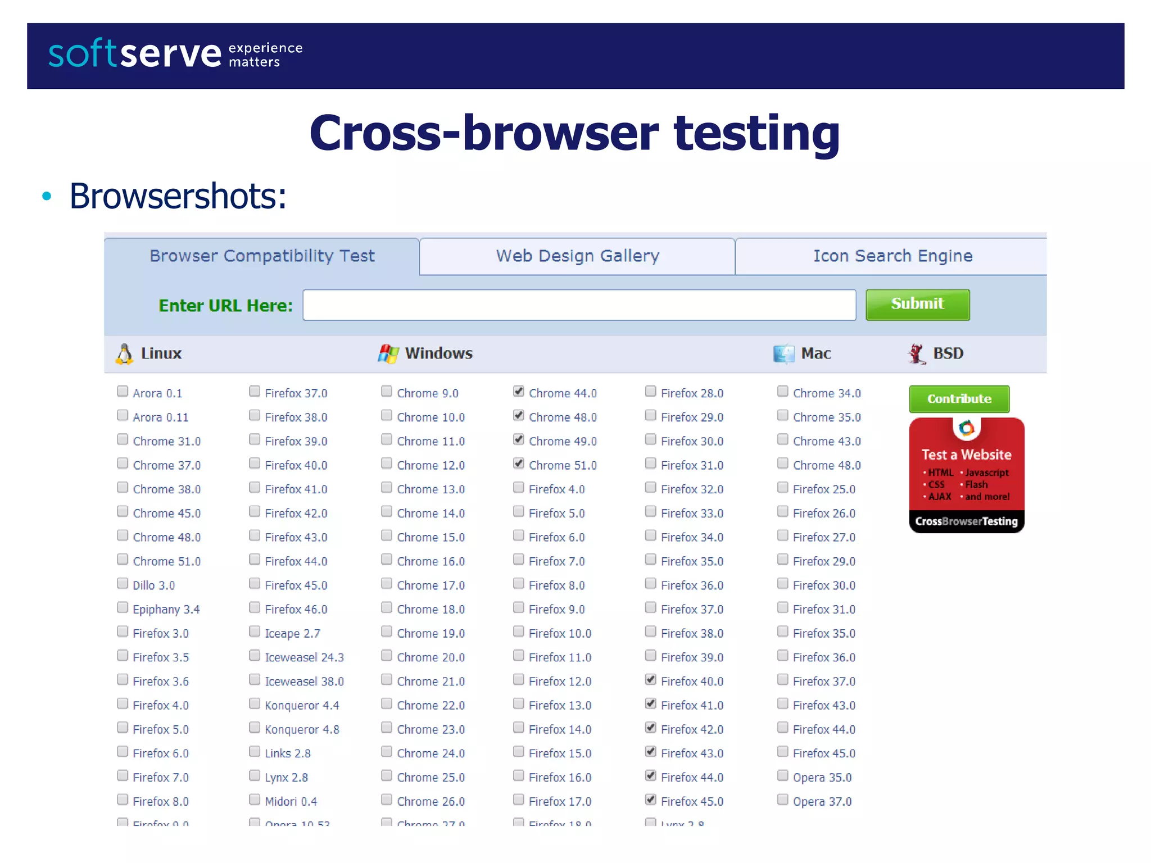Click the Iceweasel 38.0 label
Screen dimensions: 1151x863
pyautogui.click(x=304, y=682)
